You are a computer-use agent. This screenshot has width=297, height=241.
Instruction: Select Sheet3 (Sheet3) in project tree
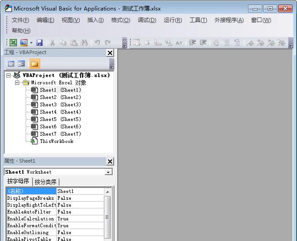click(x=60, y=104)
